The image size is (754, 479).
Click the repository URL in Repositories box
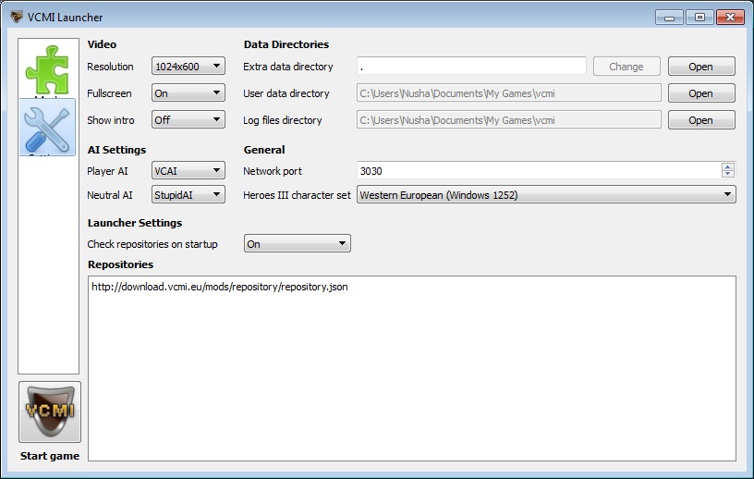coord(219,287)
